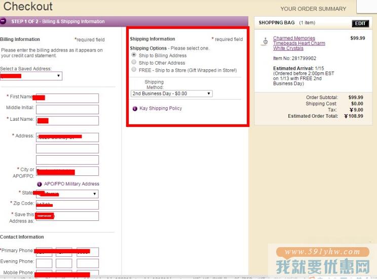The image size is (377, 279).
Task: Click the third Address line field
Action: point(67,160)
